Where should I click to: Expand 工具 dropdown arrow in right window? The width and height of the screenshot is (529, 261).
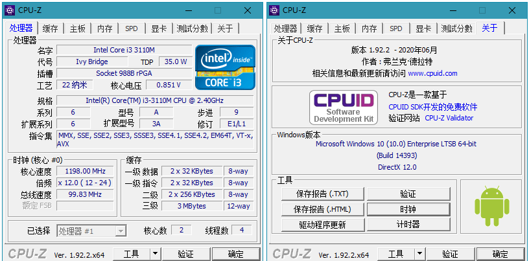[x=419, y=254]
